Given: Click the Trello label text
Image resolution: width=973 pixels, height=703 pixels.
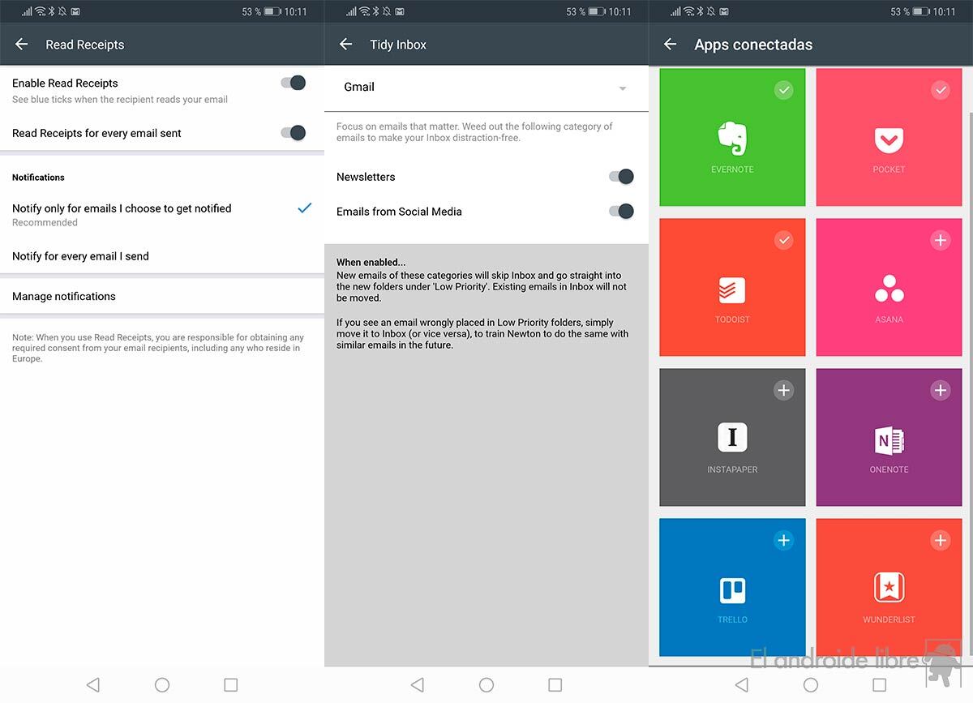Looking at the screenshot, I should pos(732,619).
